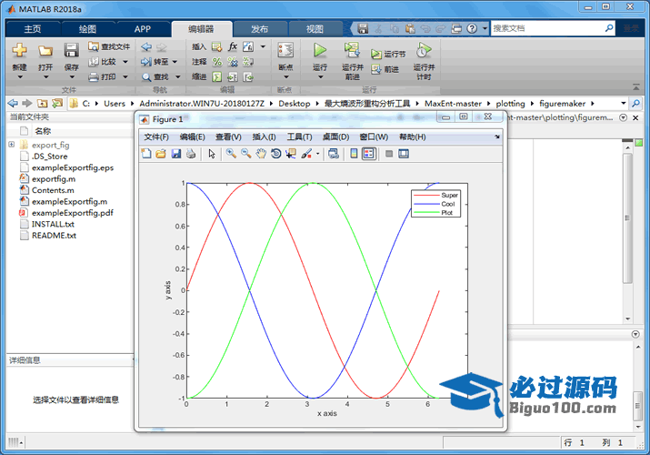The height and width of the screenshot is (455, 650).
Task: Open the New (新建) dropdown arrow
Action: [x=19, y=77]
